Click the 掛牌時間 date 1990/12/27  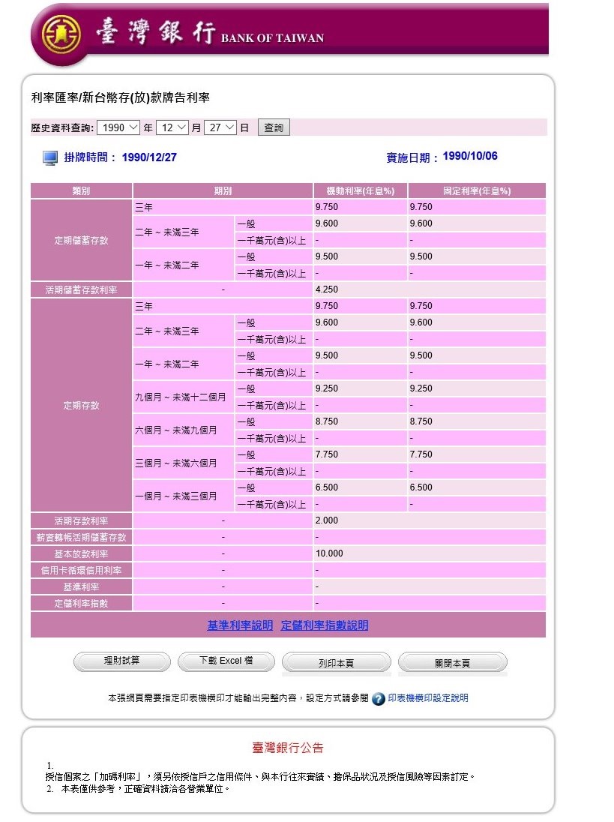pyautogui.click(x=149, y=157)
